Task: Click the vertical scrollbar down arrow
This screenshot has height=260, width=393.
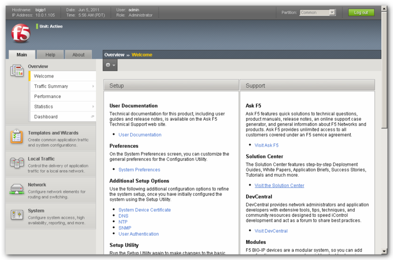Action: pyautogui.click(x=384, y=251)
